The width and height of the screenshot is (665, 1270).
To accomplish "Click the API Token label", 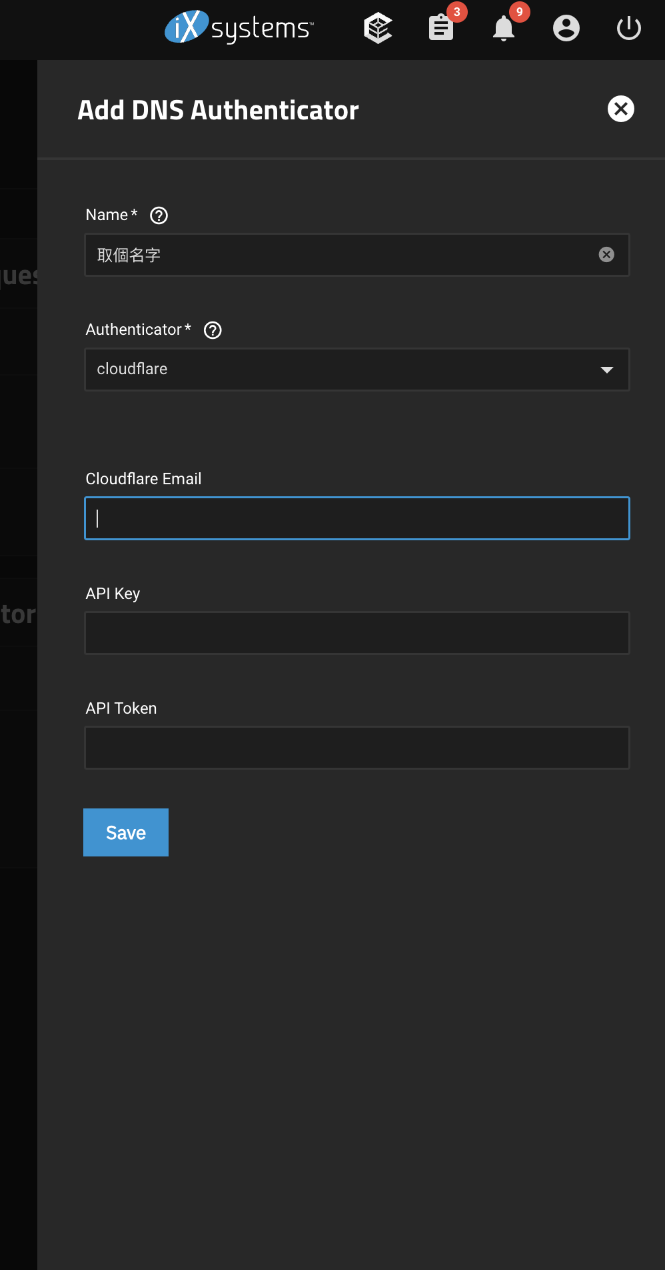I will [121, 708].
